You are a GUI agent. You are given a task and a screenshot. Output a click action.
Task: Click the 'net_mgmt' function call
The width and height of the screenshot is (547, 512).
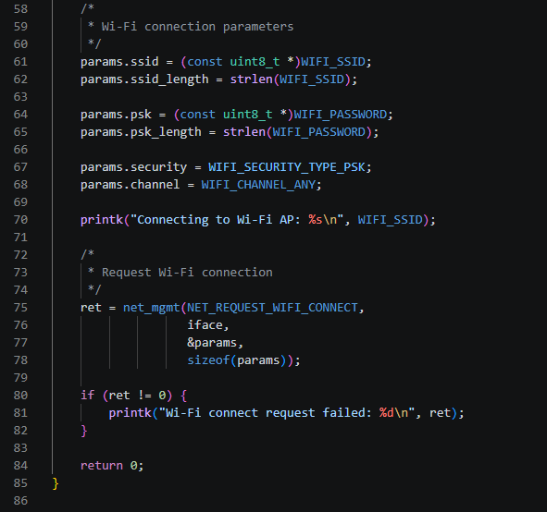pyautogui.click(x=152, y=308)
